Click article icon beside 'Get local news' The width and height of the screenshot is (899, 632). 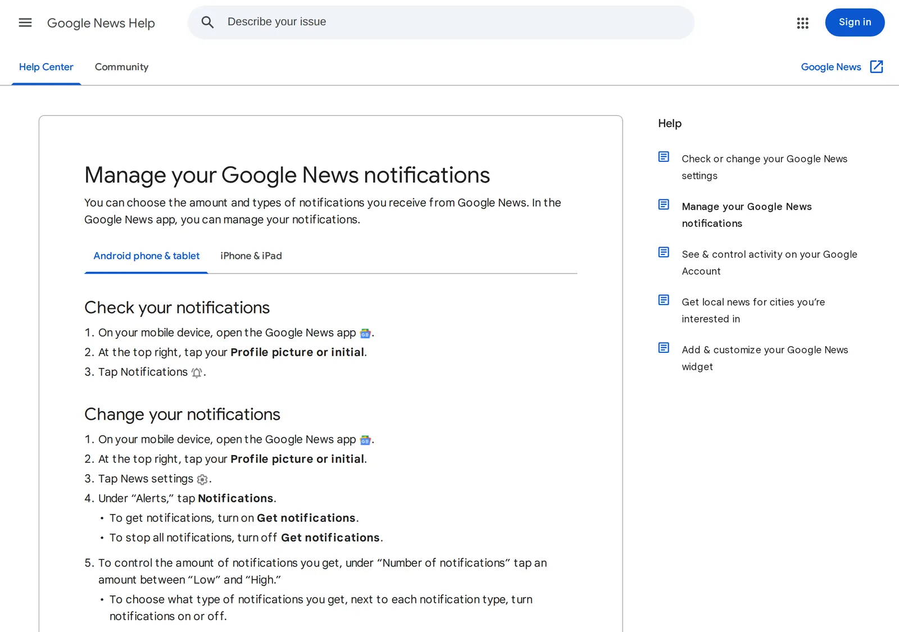[664, 300]
